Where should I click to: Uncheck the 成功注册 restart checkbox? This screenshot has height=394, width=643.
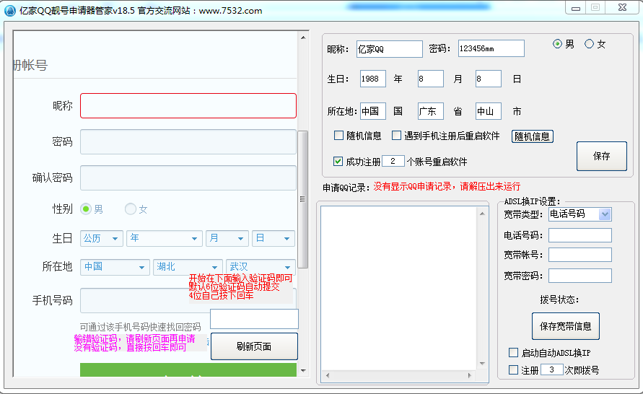(338, 162)
